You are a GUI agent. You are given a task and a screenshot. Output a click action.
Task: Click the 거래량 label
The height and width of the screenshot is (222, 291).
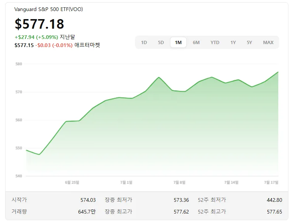pos(19,211)
